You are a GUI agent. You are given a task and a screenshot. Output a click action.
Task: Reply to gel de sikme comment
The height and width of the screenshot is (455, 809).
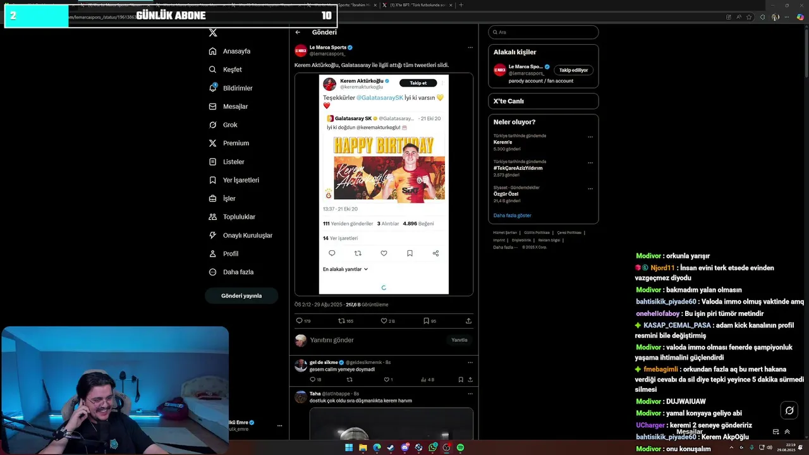click(x=315, y=380)
